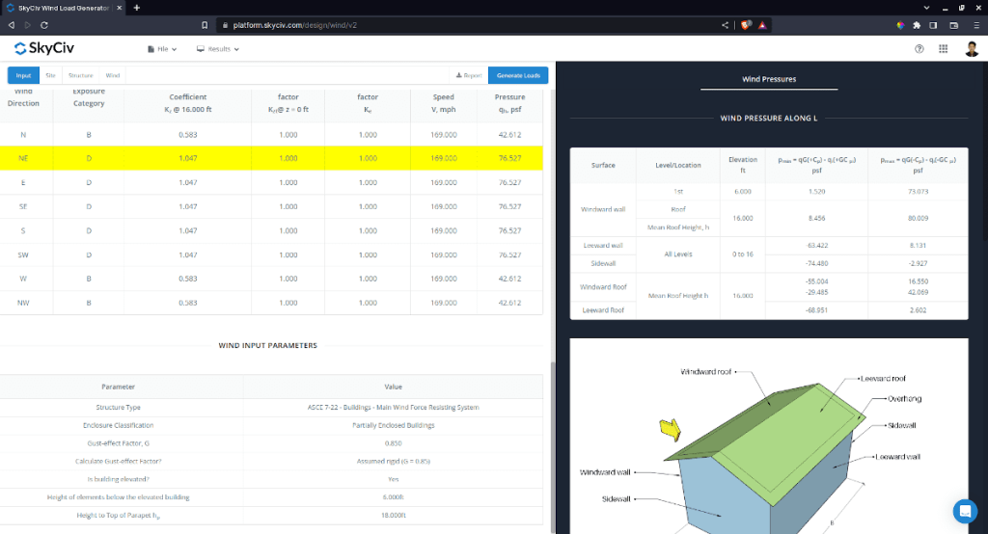This screenshot has width=988, height=534.
Task: Expand the Results dropdown menu
Action: pos(218,48)
